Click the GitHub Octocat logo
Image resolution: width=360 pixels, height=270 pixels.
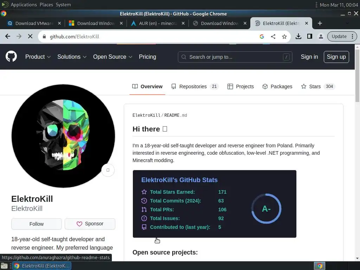(x=11, y=57)
